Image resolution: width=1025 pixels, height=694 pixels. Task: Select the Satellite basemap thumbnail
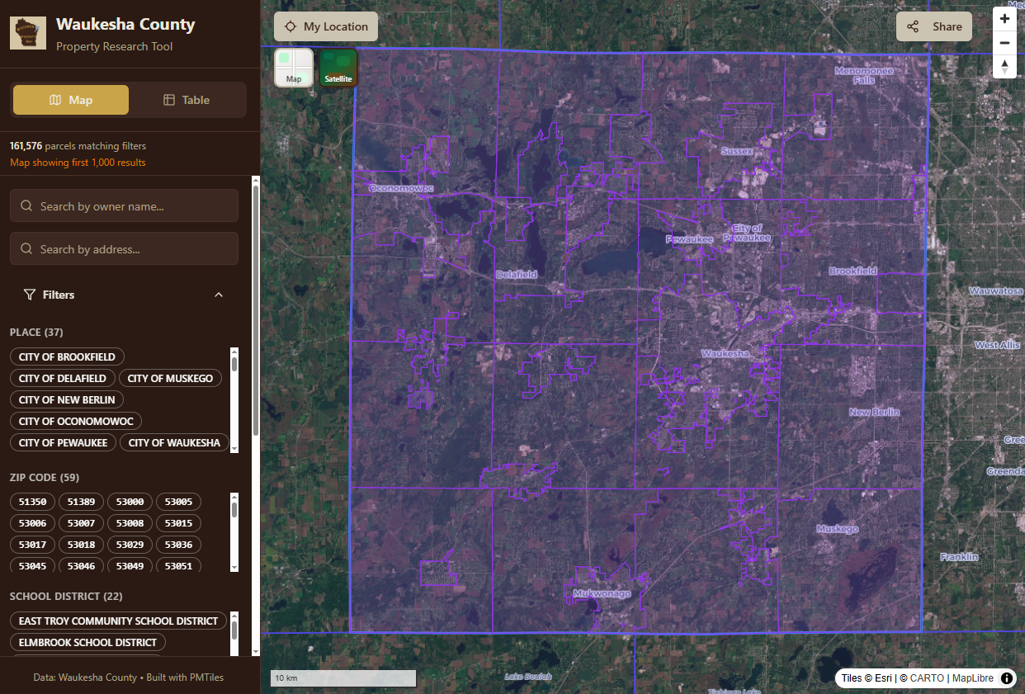click(x=338, y=68)
